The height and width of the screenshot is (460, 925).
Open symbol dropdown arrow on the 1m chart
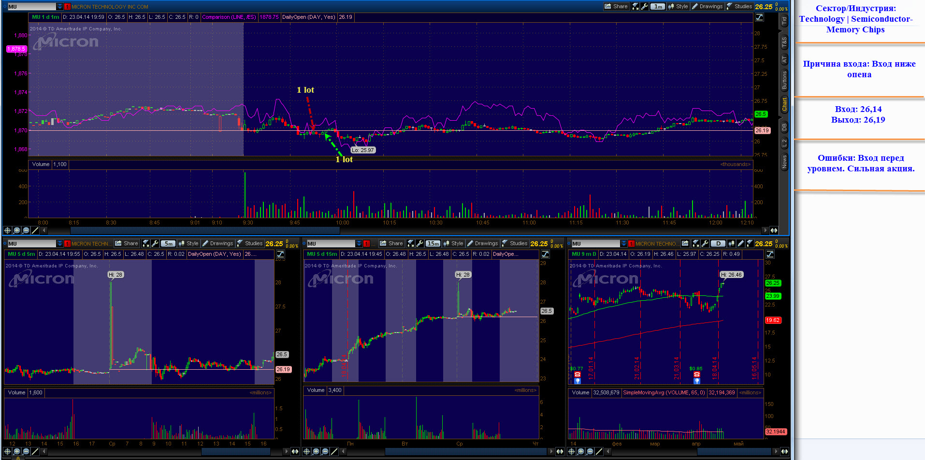coord(60,7)
